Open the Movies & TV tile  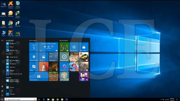(84, 47)
